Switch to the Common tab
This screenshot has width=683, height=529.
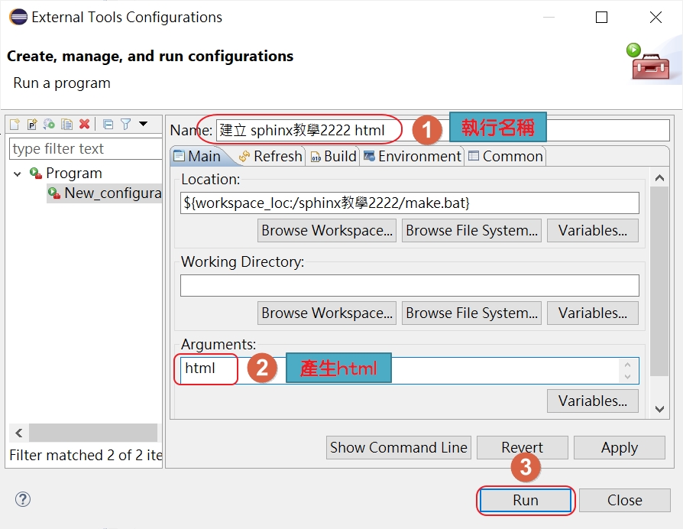tap(506, 156)
